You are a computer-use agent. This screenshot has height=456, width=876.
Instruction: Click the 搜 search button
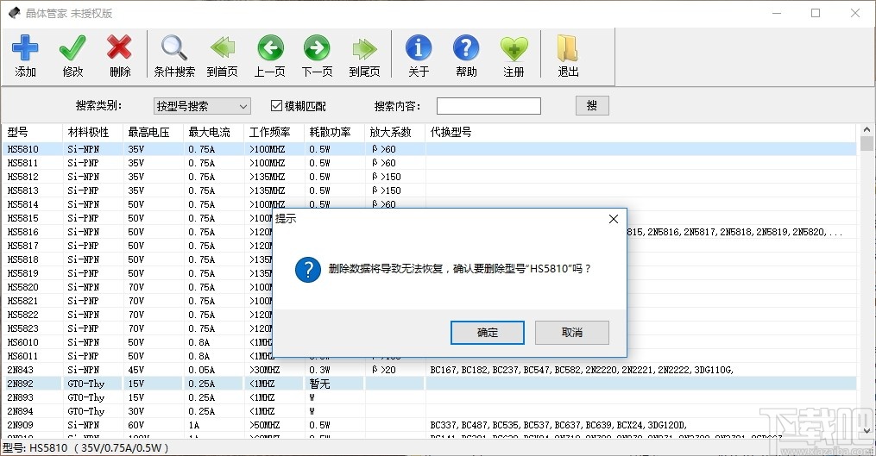coord(592,105)
